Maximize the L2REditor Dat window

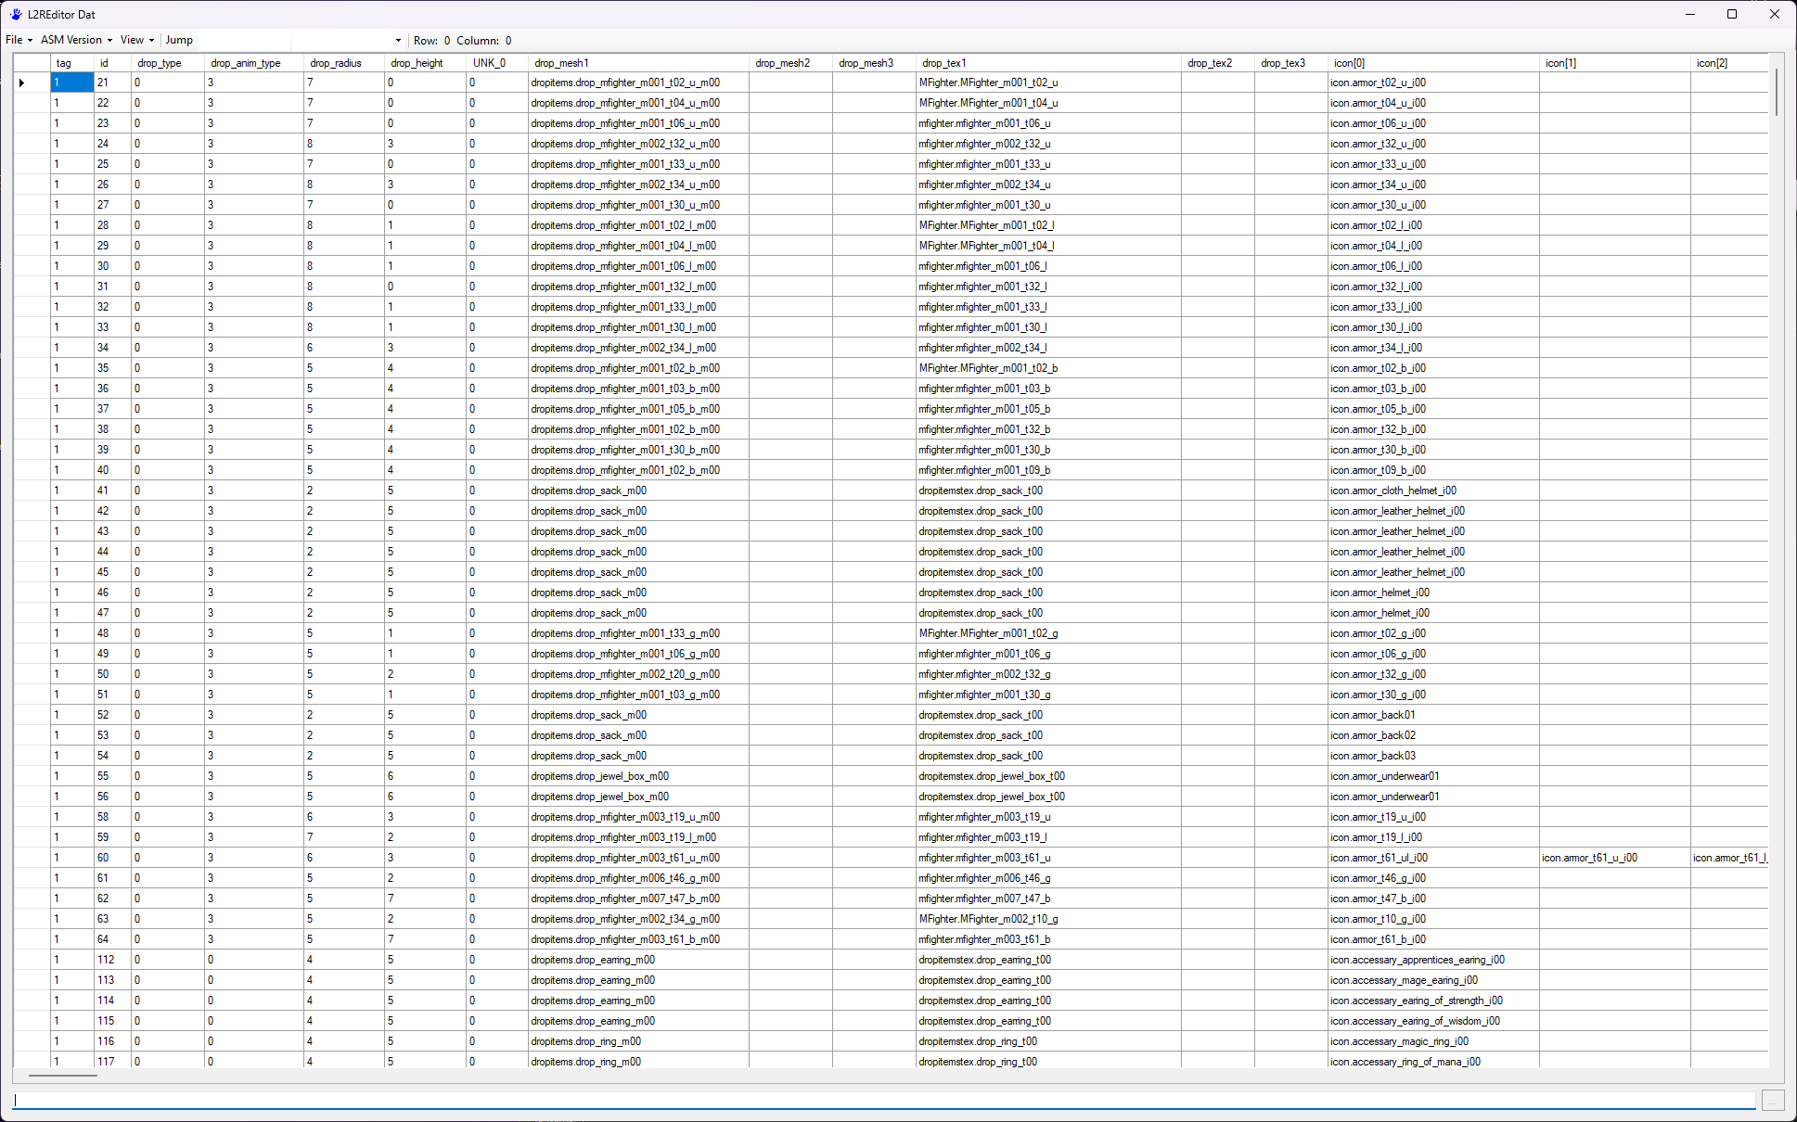point(1731,14)
